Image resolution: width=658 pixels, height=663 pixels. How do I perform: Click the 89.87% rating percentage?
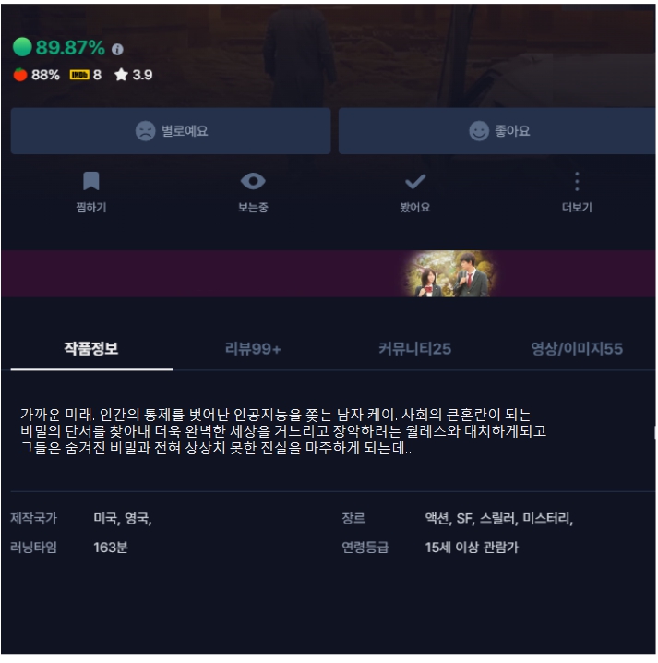[x=70, y=47]
